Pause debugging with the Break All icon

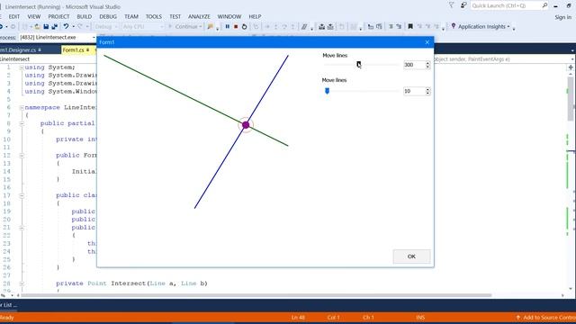[x=228, y=26]
